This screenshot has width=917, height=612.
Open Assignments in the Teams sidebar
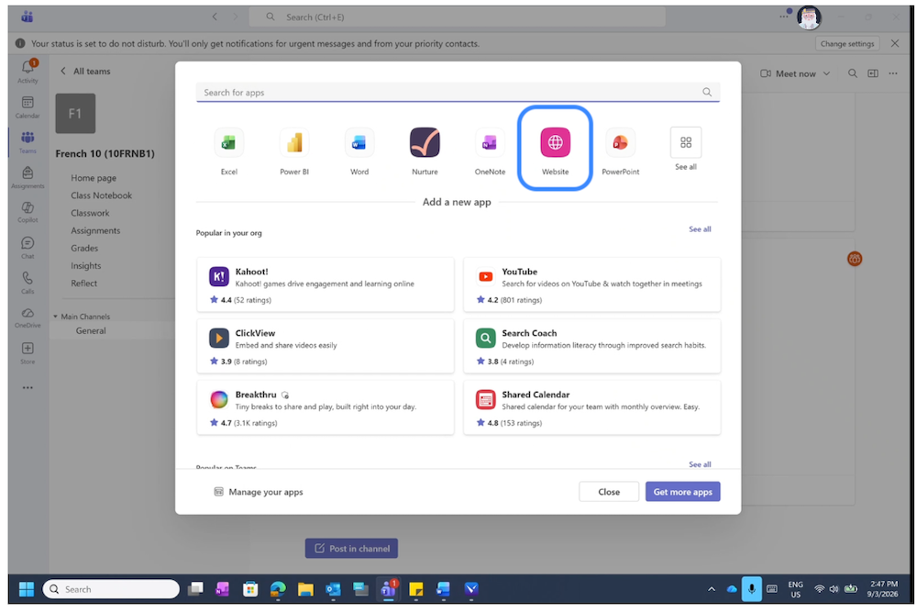[x=28, y=177]
